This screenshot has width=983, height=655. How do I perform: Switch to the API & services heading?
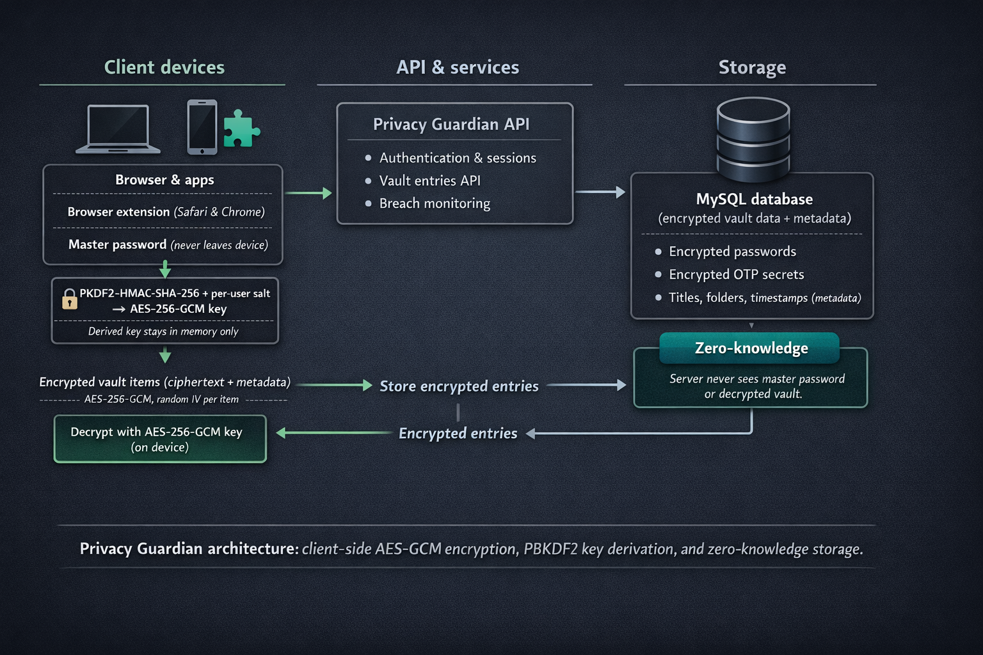[x=458, y=67]
